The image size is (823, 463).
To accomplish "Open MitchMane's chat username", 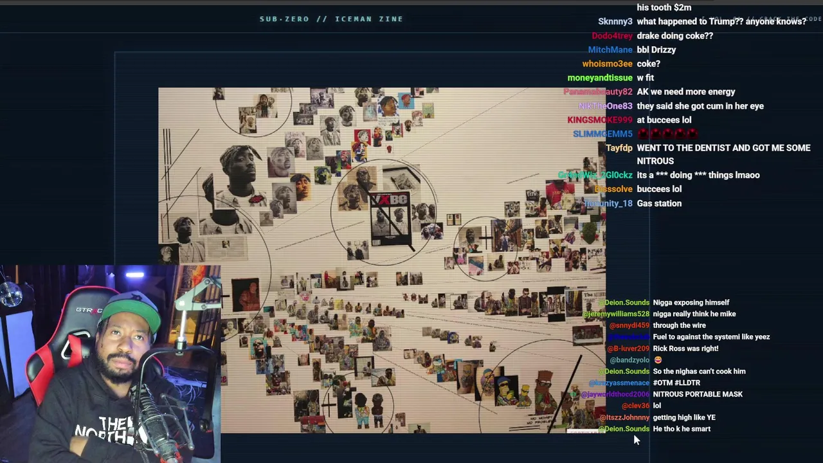I will 610,50.
